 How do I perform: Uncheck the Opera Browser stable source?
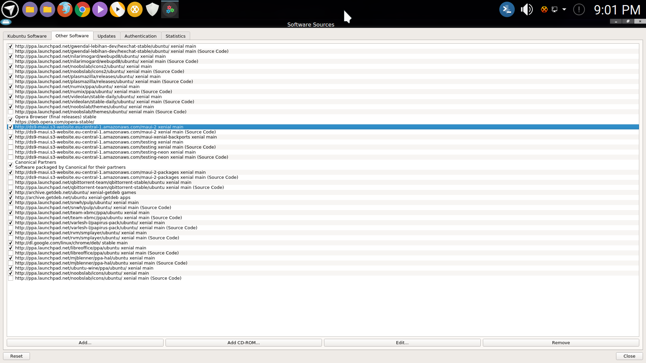[11, 119]
